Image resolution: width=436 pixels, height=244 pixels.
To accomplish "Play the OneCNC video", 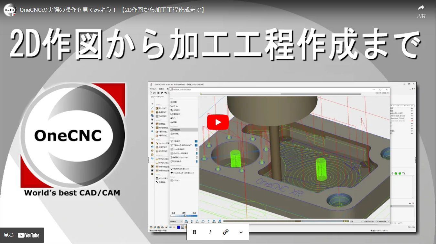I will [x=218, y=122].
